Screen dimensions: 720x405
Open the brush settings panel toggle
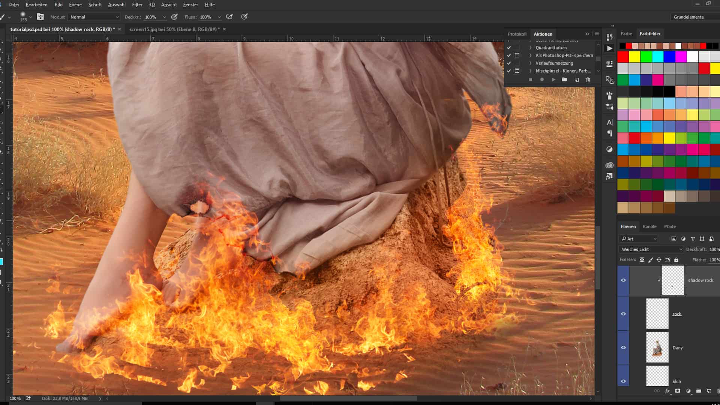point(40,17)
